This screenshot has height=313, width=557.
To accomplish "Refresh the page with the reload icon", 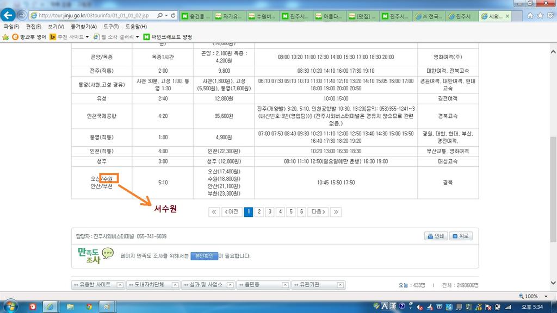I will pyautogui.click(x=173, y=16).
